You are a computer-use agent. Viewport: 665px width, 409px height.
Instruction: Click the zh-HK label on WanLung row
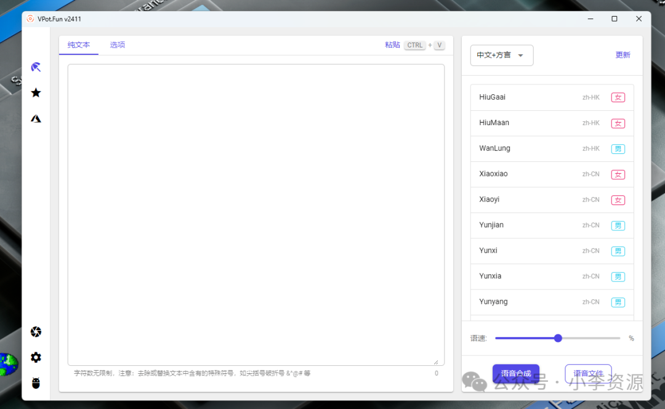(590, 148)
